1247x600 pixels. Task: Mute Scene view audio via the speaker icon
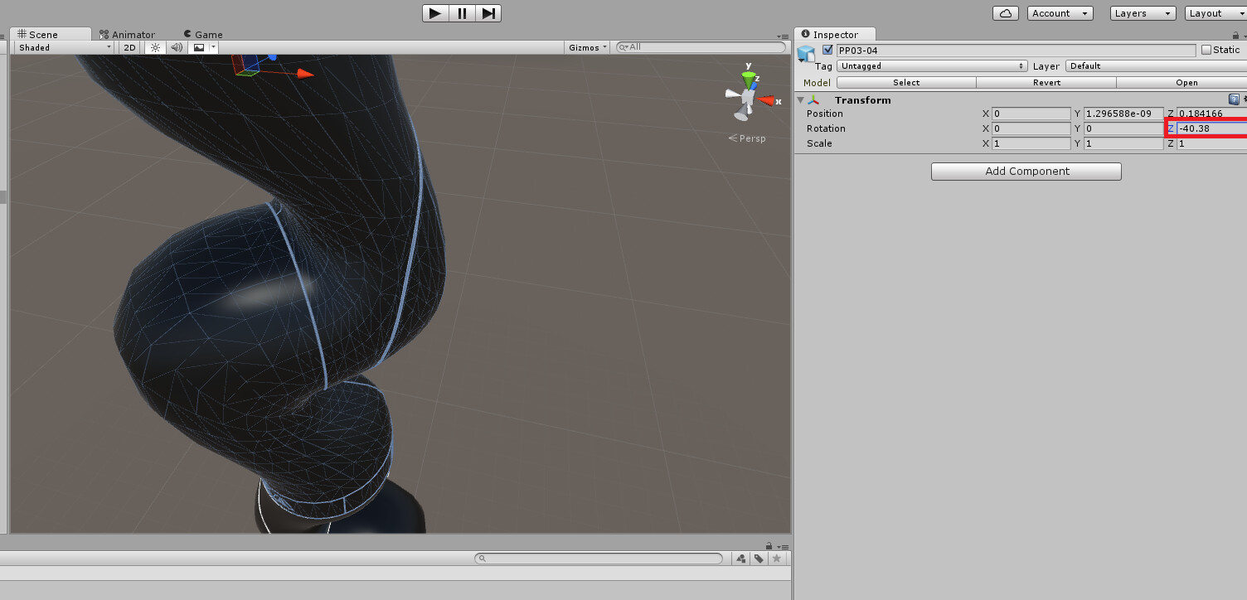177,47
